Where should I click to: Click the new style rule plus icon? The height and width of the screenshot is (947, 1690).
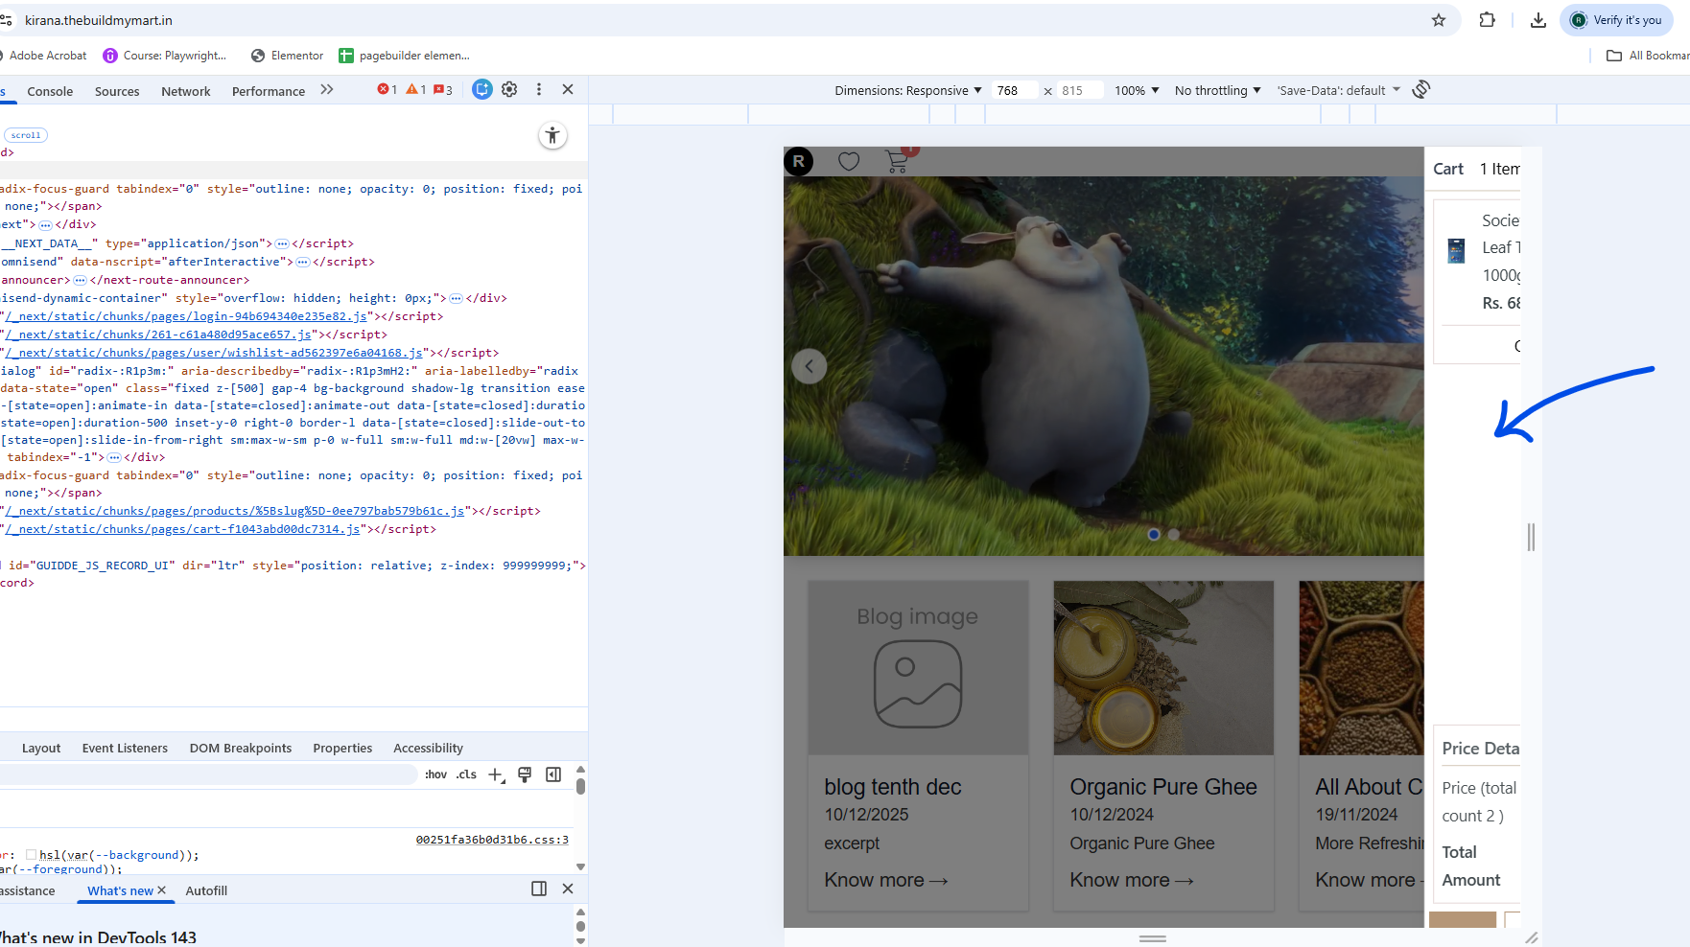coord(496,774)
